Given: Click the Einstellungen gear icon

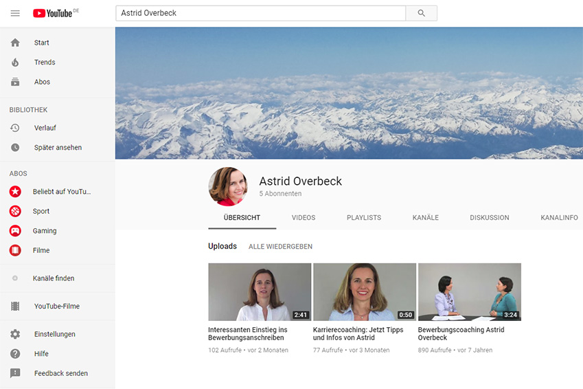Looking at the screenshot, I should tap(15, 334).
